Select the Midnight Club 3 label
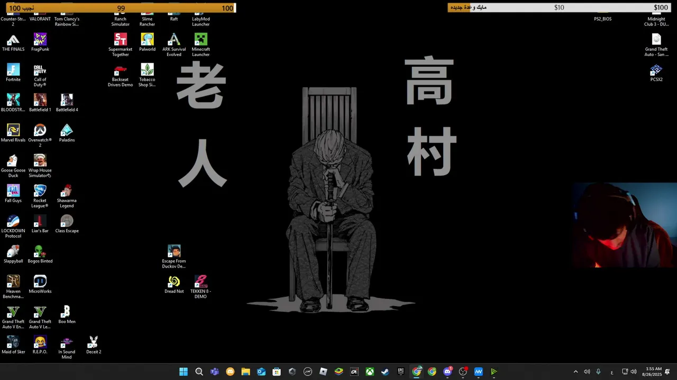This screenshot has width=677, height=380. 656,22
